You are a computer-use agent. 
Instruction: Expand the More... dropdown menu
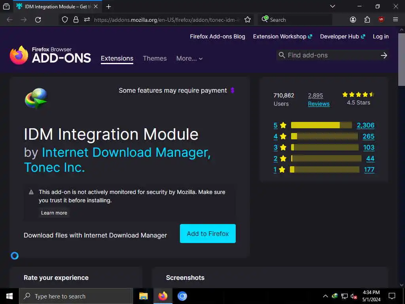coord(189,59)
